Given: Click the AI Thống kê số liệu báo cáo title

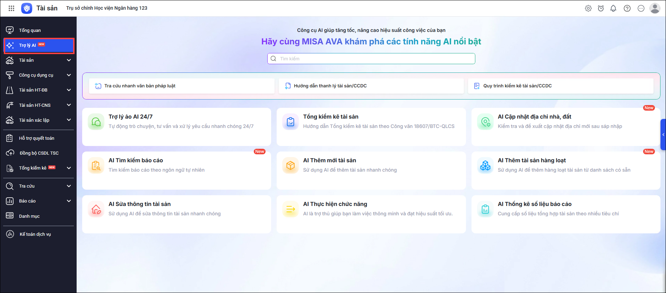Looking at the screenshot, I should pyautogui.click(x=535, y=204).
